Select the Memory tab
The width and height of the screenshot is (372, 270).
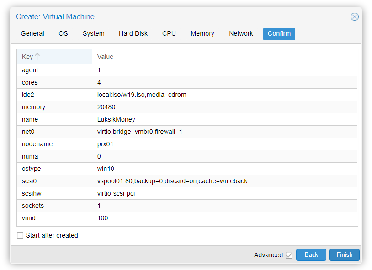[202, 34]
